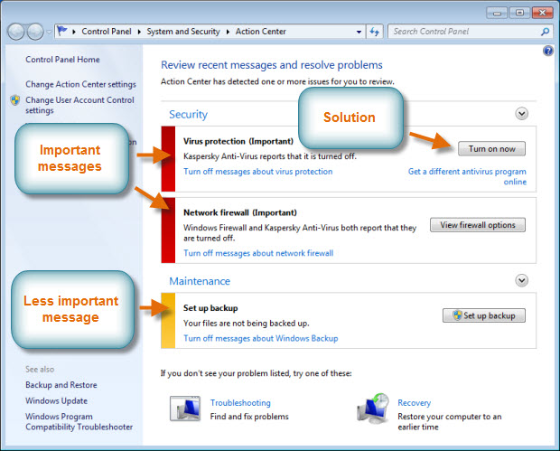Screen dimensions: 560x451
Task: Click the flag icon in address bar
Action: click(62, 32)
